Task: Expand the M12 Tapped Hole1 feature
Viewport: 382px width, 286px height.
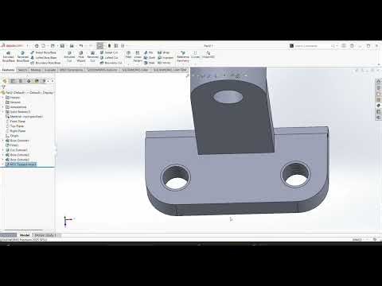Action: click(3, 164)
